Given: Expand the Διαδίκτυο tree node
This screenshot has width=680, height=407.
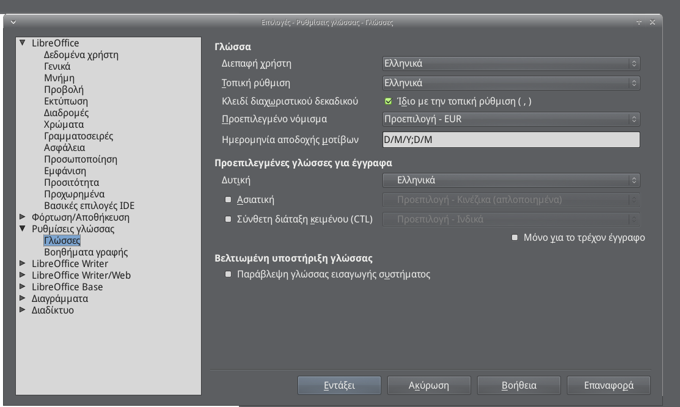Looking at the screenshot, I should 23,310.
